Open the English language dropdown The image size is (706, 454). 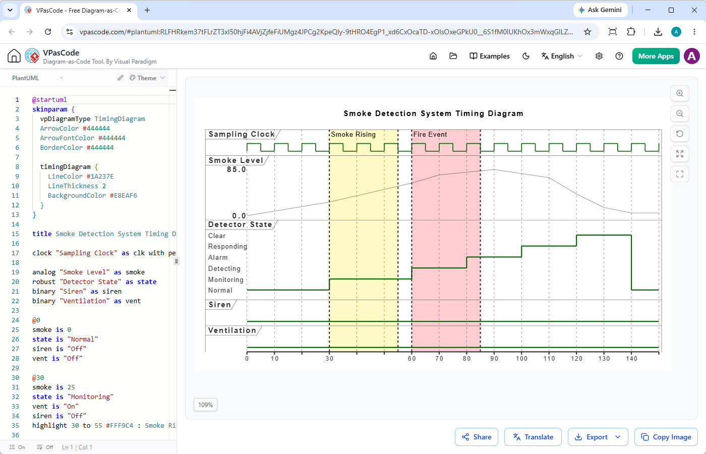tap(562, 56)
